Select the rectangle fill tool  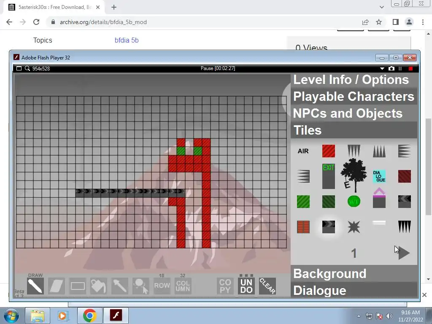point(78,286)
